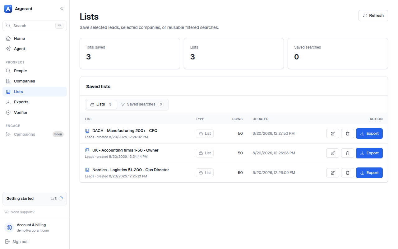398x249 pixels.
Task: Select the Lists tab with count 3
Action: tap(101, 104)
